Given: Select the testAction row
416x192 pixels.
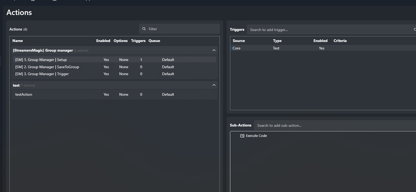Looking at the screenshot, I should click(x=24, y=94).
